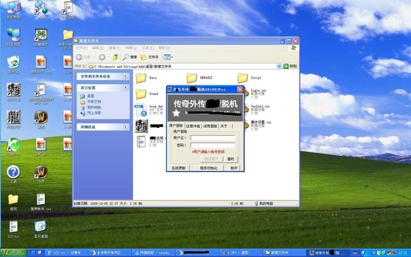Image resolution: width=411 pixels, height=257 pixels.
Task: Open the 编辑 menu in Explorer
Action: tap(98, 48)
